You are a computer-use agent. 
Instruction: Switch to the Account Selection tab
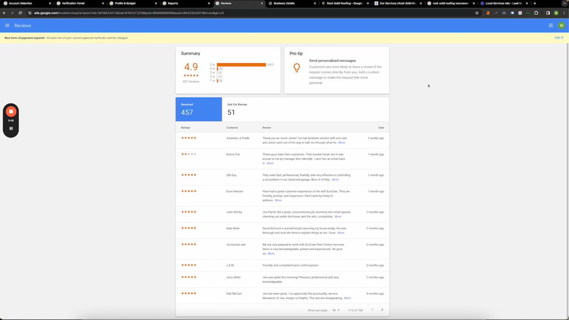26,4
